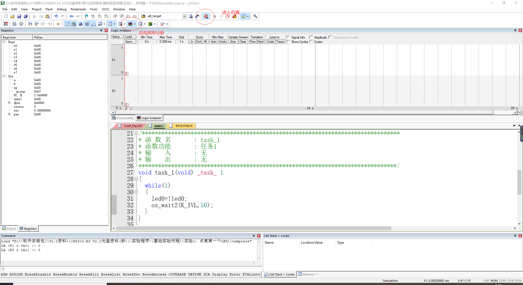Screen dimensions: 523x285
Task: Click the Memory Window toolbar icon
Action: (x=110, y=24)
